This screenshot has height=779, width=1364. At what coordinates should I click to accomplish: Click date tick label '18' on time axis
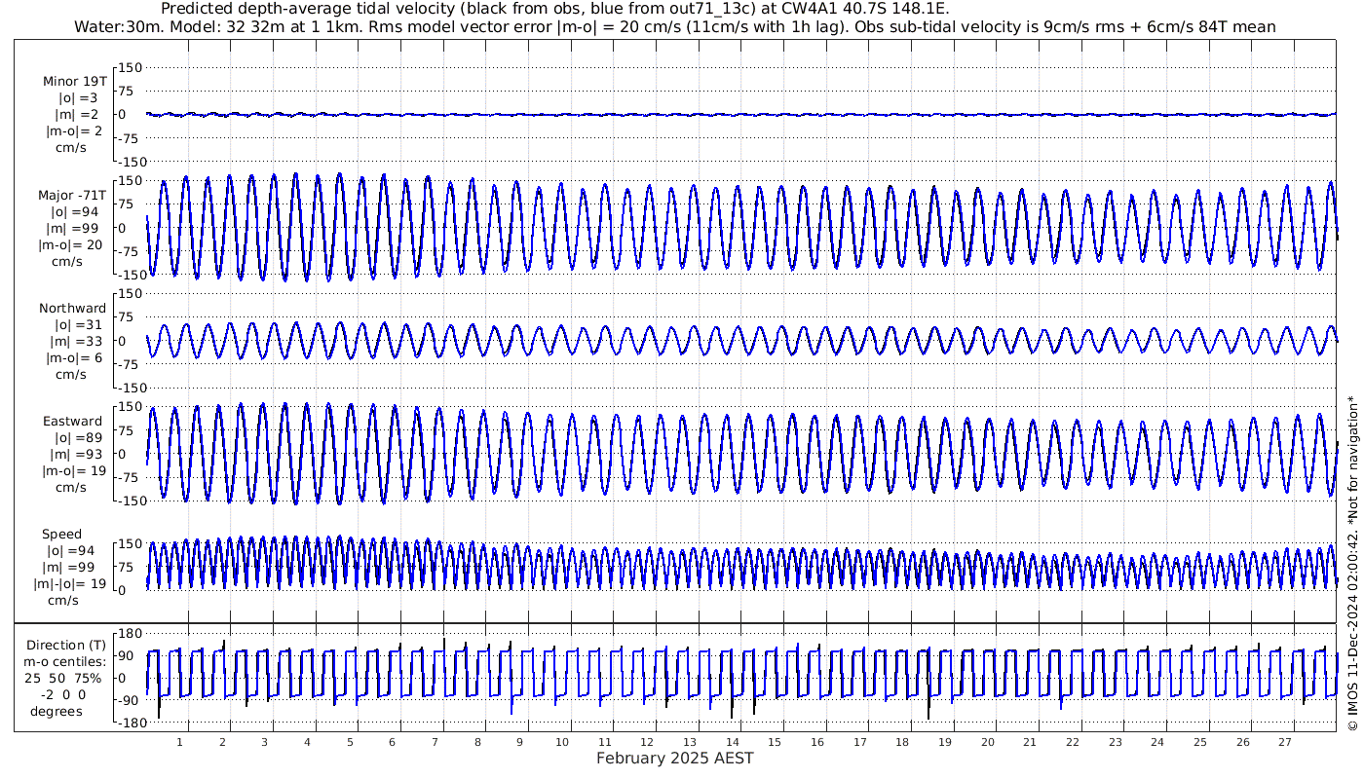coord(902,742)
